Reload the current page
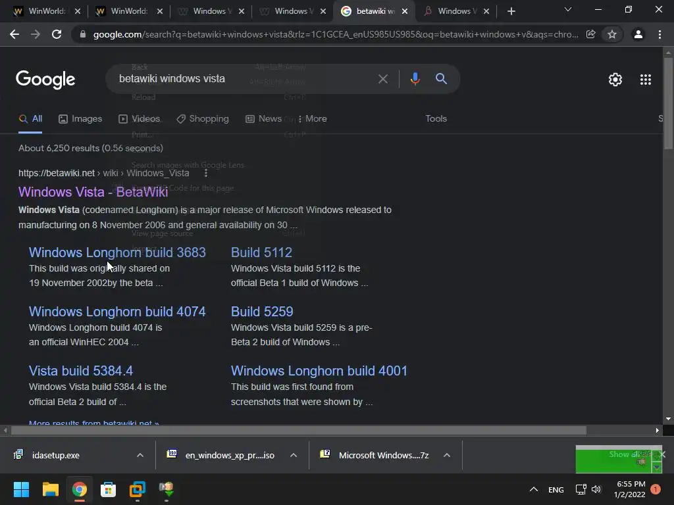 click(x=57, y=34)
